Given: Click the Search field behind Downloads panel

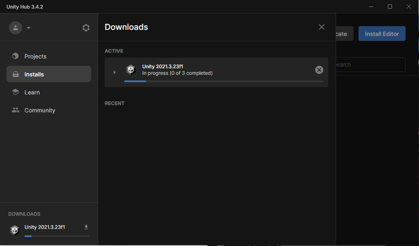Looking at the screenshot, I should (x=370, y=65).
